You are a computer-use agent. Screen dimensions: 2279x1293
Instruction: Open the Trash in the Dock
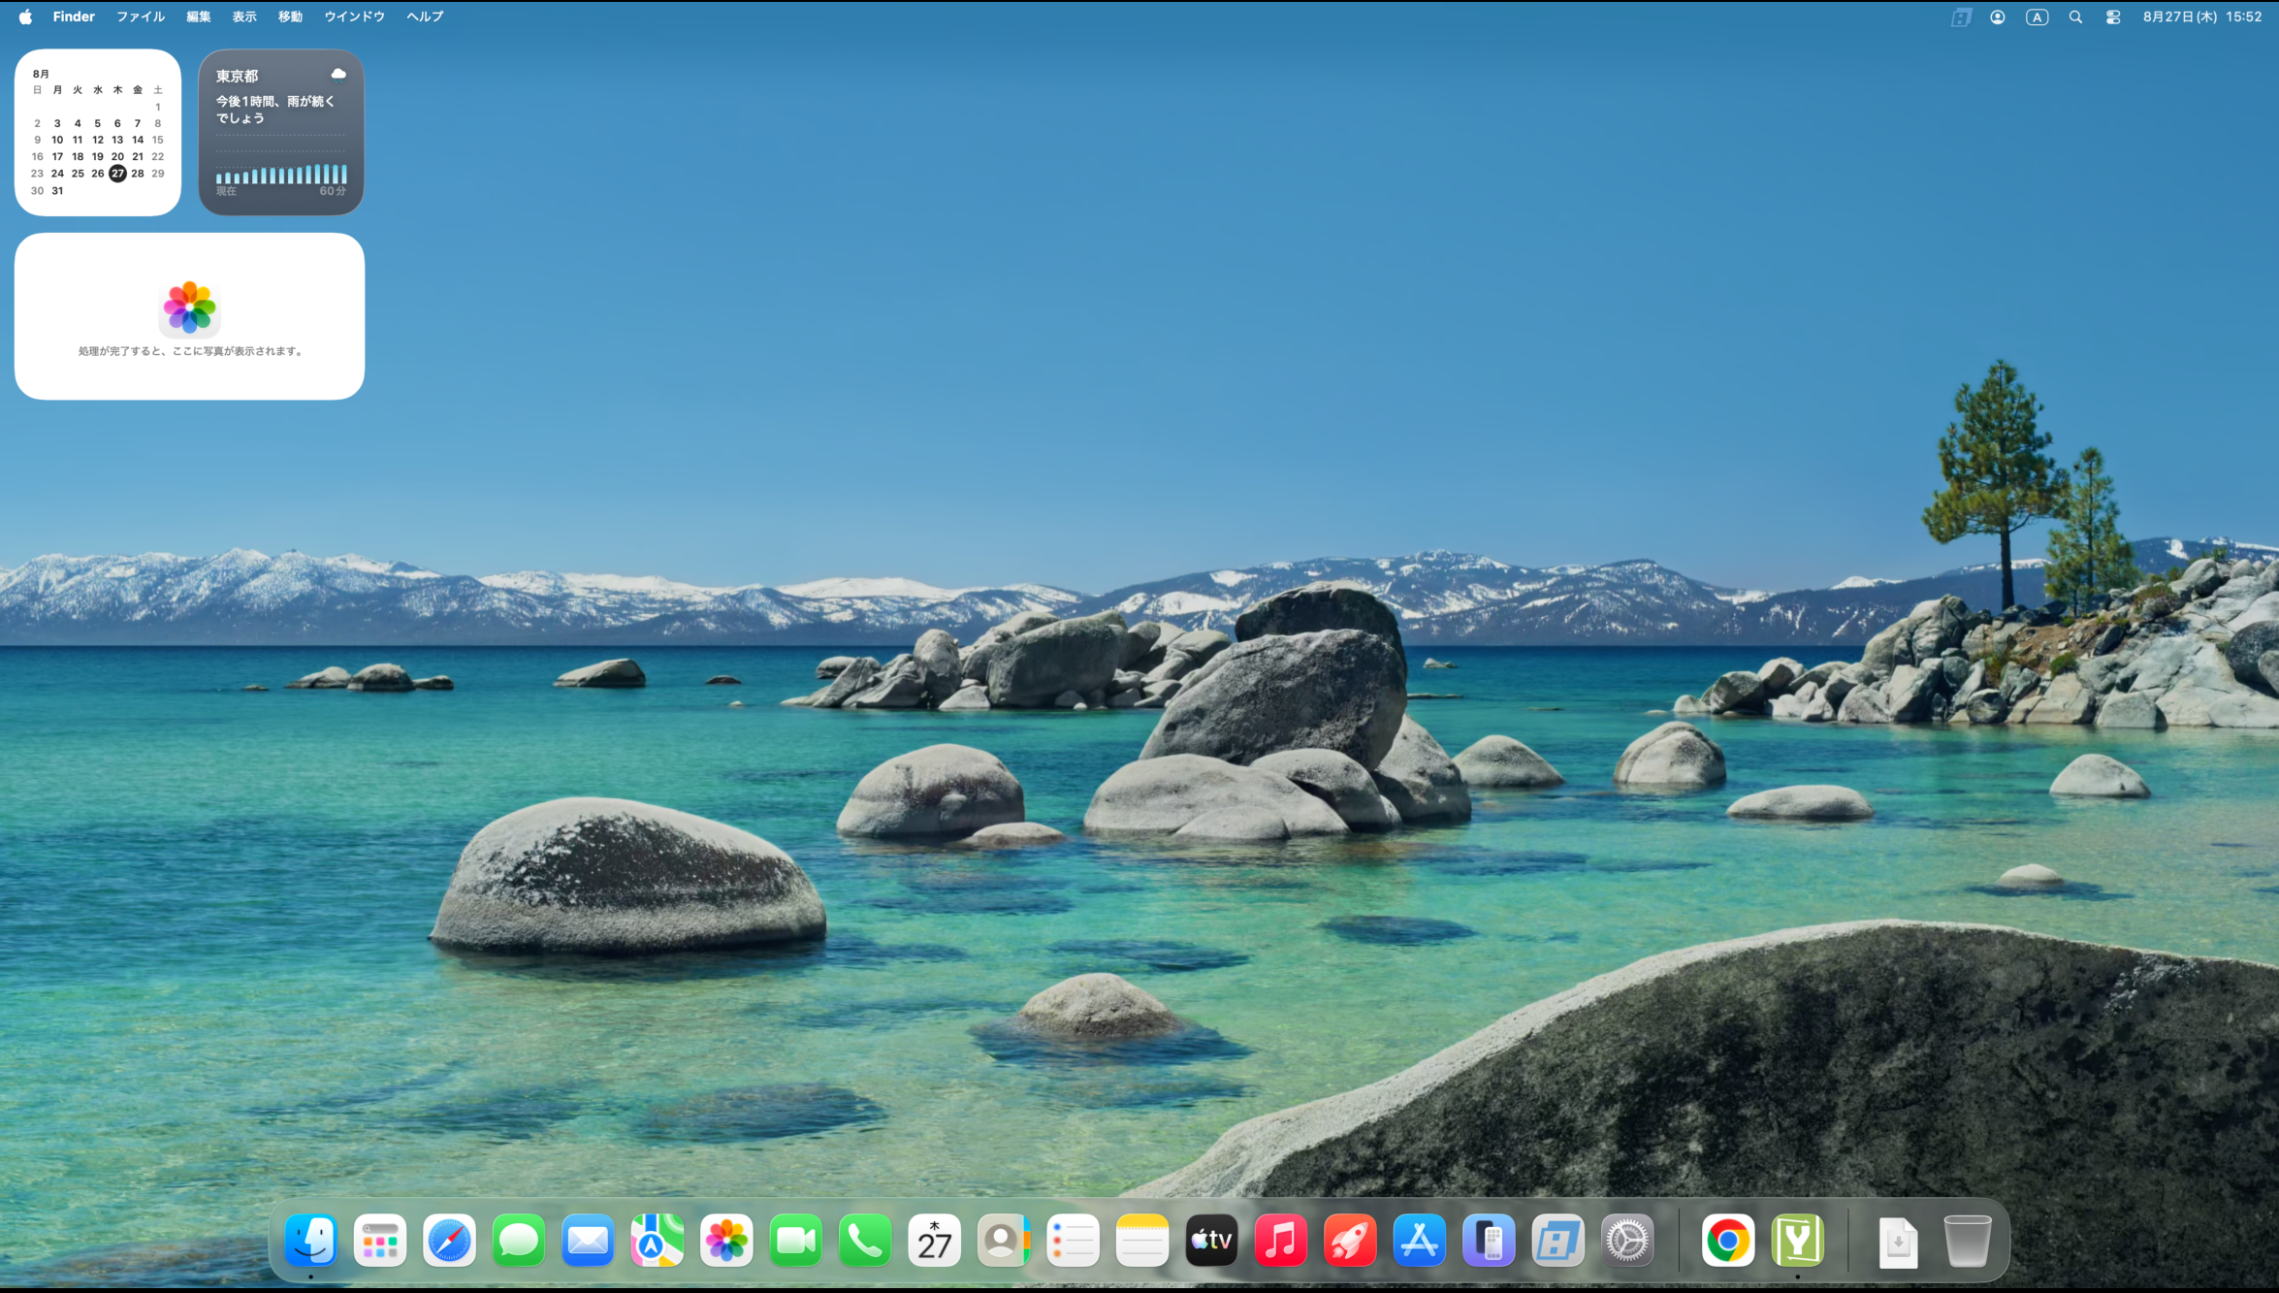(1968, 1241)
